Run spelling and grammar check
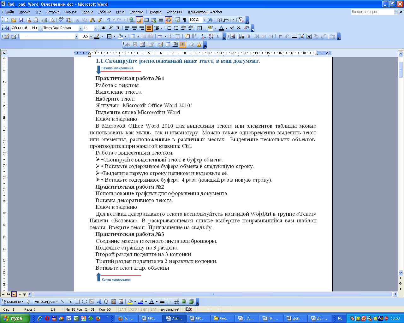The height and width of the screenshot is (323, 404). click(x=61, y=20)
